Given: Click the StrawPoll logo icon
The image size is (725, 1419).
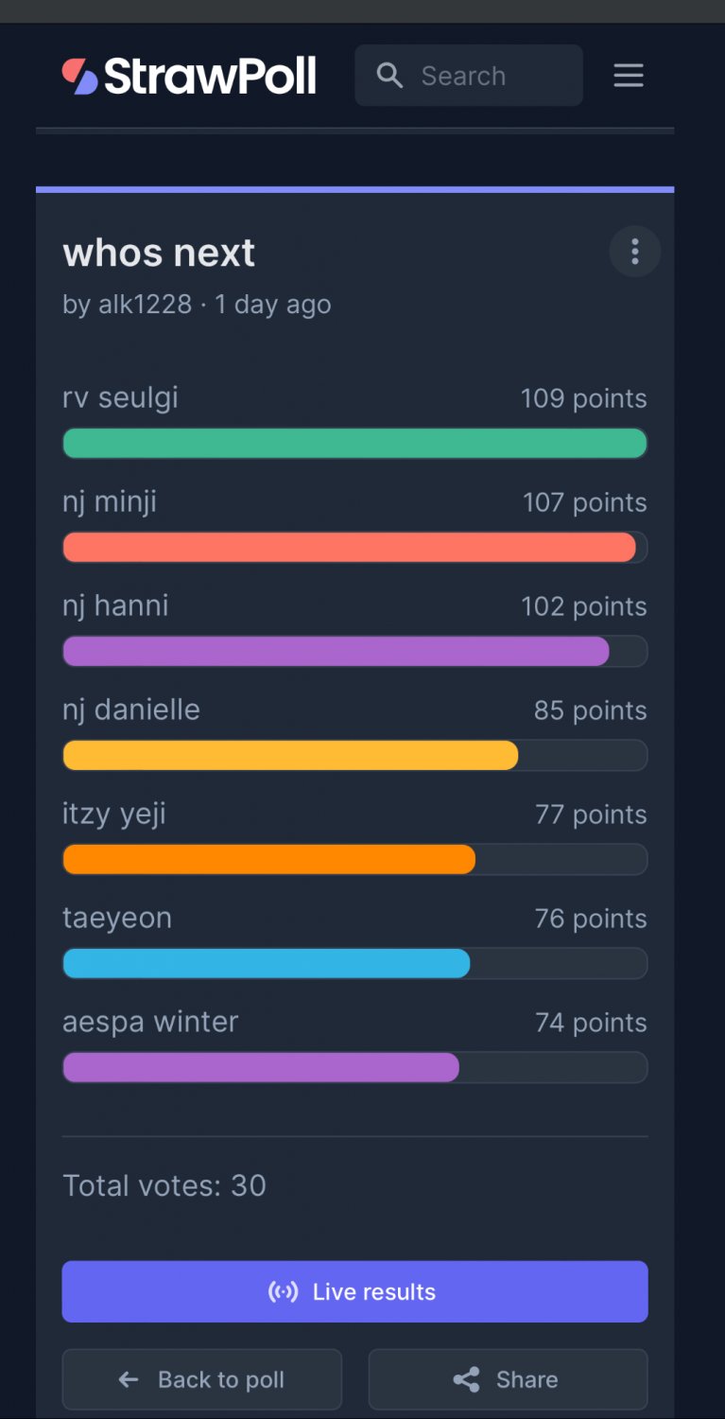Looking at the screenshot, I should click(x=80, y=77).
